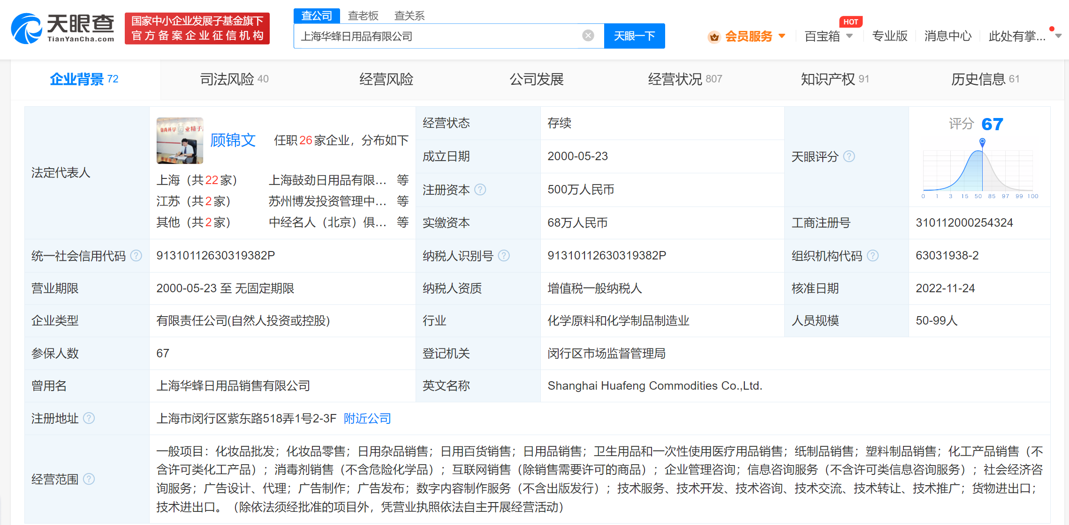Click the staff size 50-99人 value
This screenshot has height=525, width=1069.
pos(936,321)
